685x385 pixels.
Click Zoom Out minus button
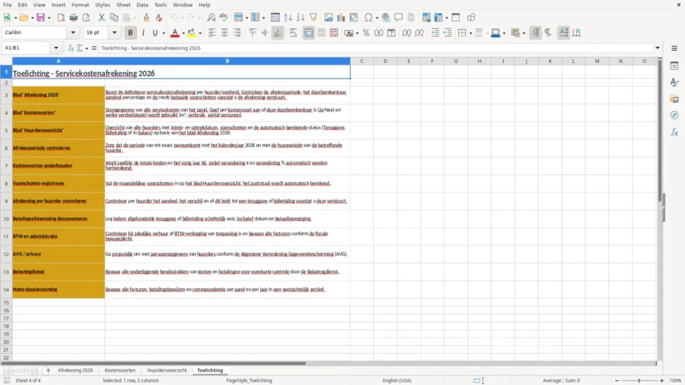tap(617, 380)
